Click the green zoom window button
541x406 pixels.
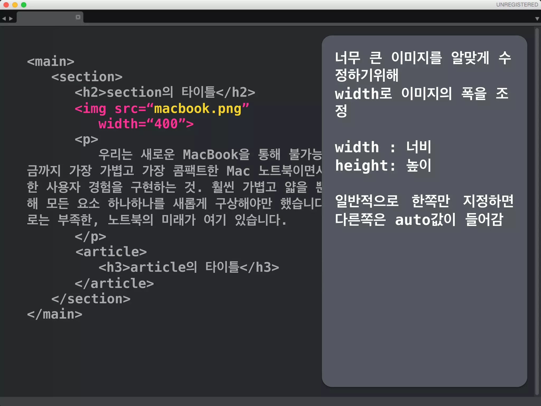(x=24, y=5)
